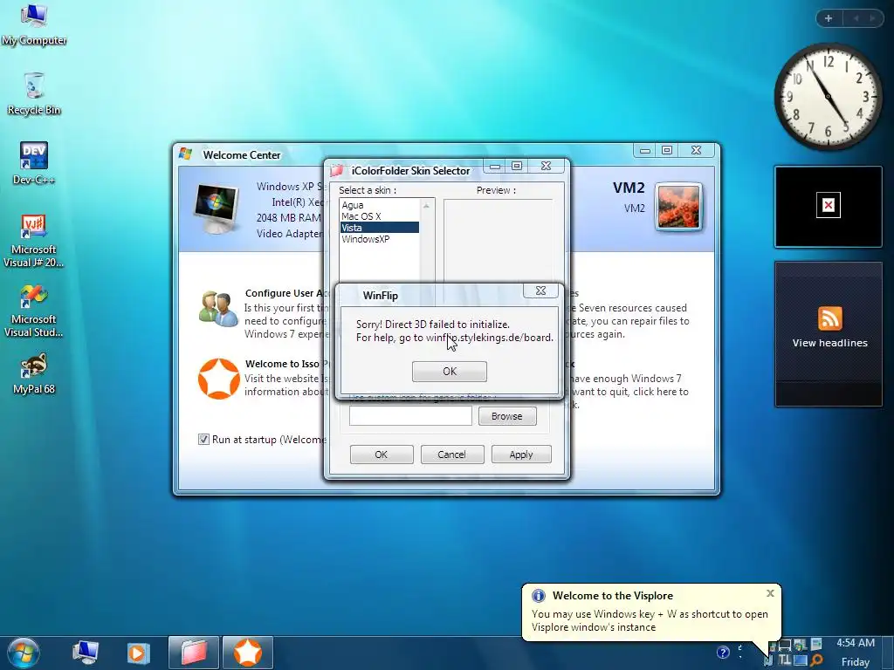The width and height of the screenshot is (894, 670).
Task: Click the 4:54 AM taskbar clock
Action: tap(856, 643)
